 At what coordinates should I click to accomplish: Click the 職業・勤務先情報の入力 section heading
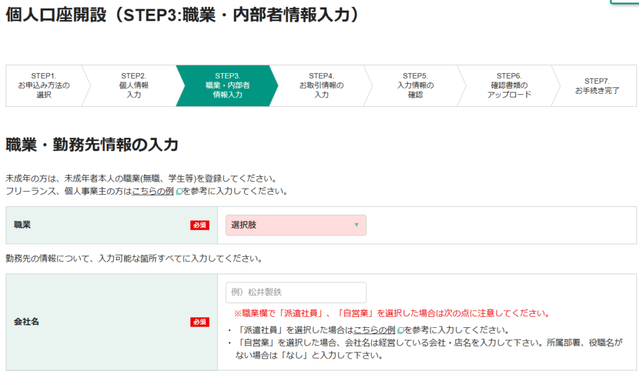[92, 146]
